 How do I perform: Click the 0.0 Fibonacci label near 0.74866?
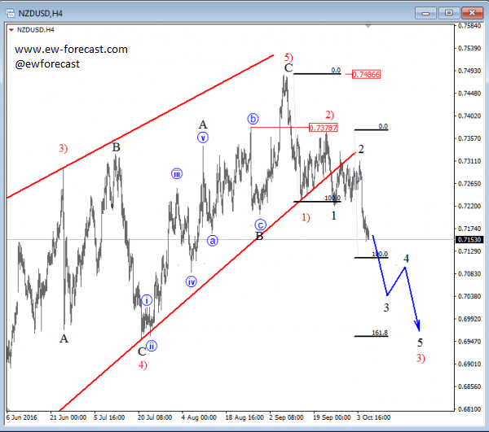tap(336, 70)
